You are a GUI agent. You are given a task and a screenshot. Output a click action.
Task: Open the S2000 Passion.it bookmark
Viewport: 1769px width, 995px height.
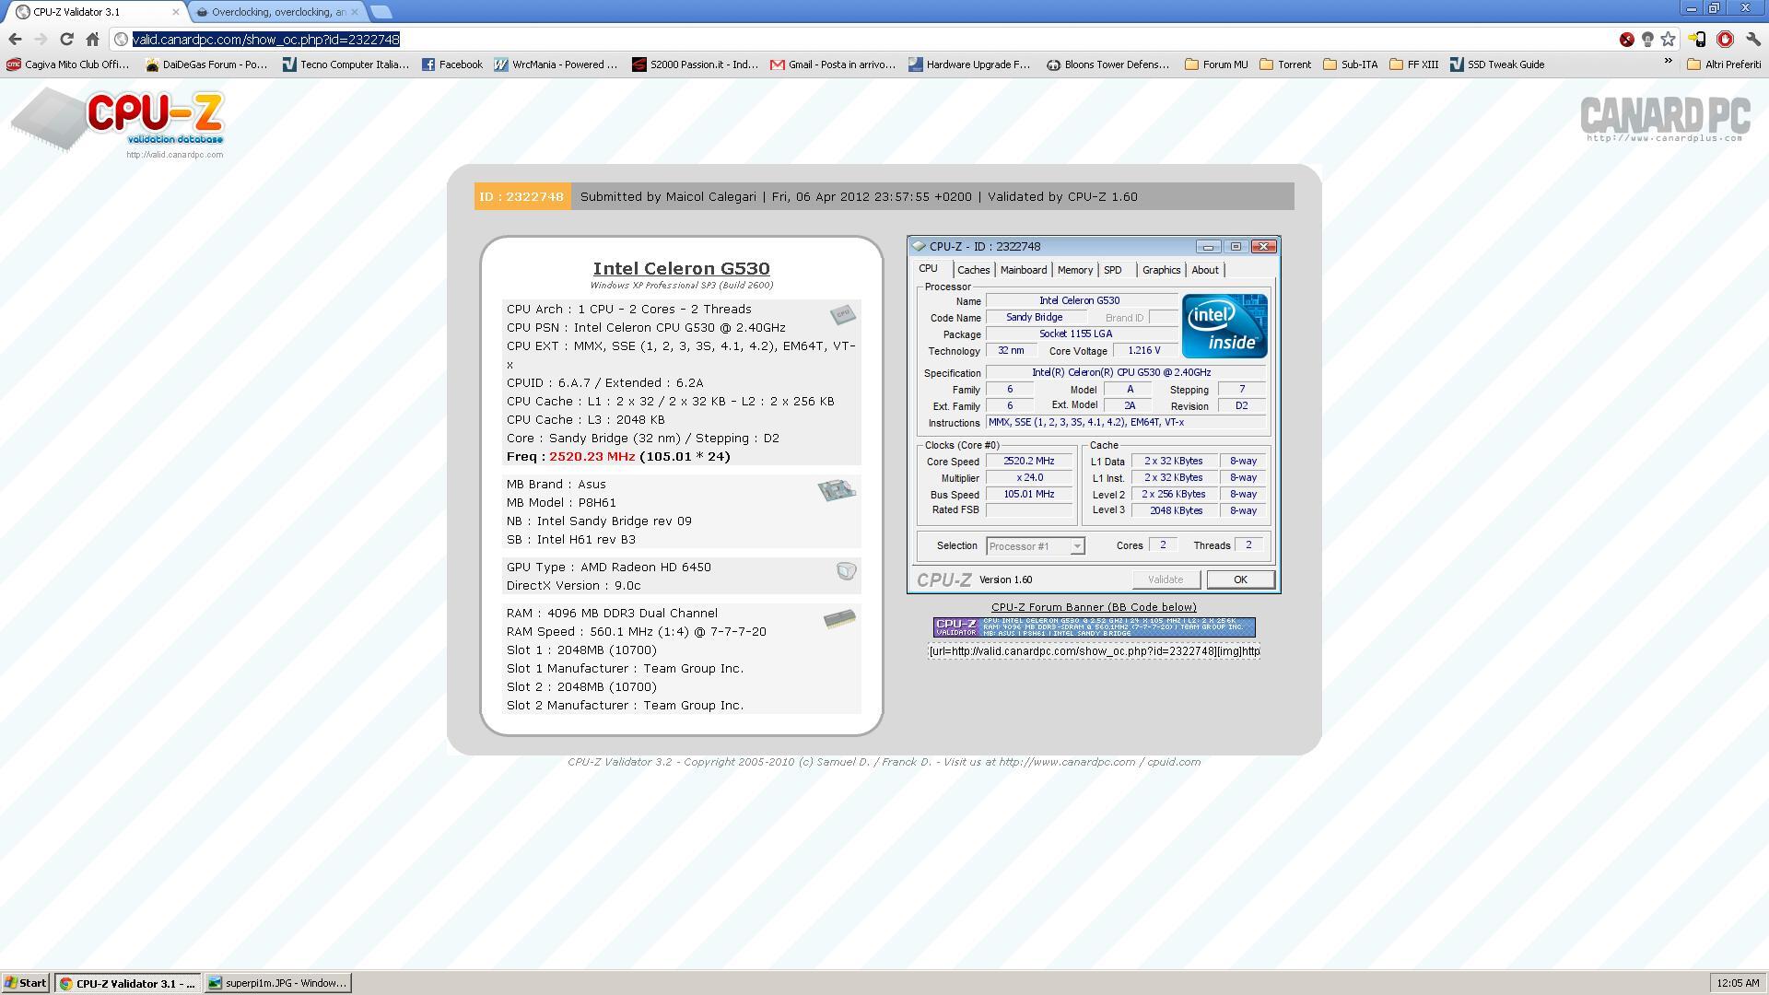coord(695,64)
